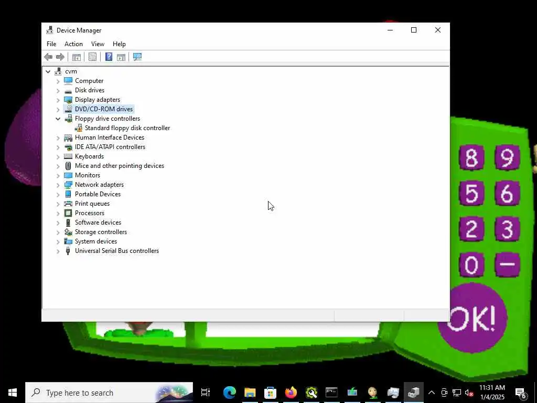The width and height of the screenshot is (537, 403).
Task: Select the 'Floppy drive controllers' label
Action: click(x=108, y=119)
